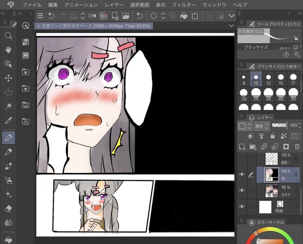The height and width of the screenshot is (244, 303).
Task: Open the ファイル menu
Action: click(x=32, y=4)
